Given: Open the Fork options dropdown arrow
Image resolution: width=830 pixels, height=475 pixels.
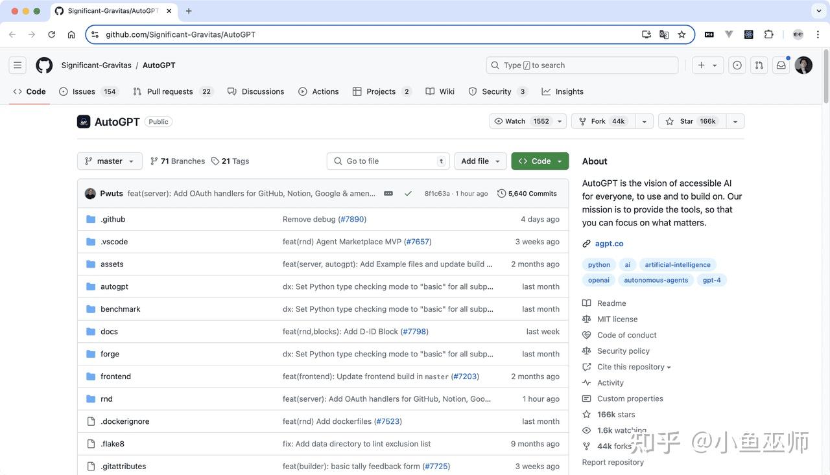Looking at the screenshot, I should [x=644, y=121].
